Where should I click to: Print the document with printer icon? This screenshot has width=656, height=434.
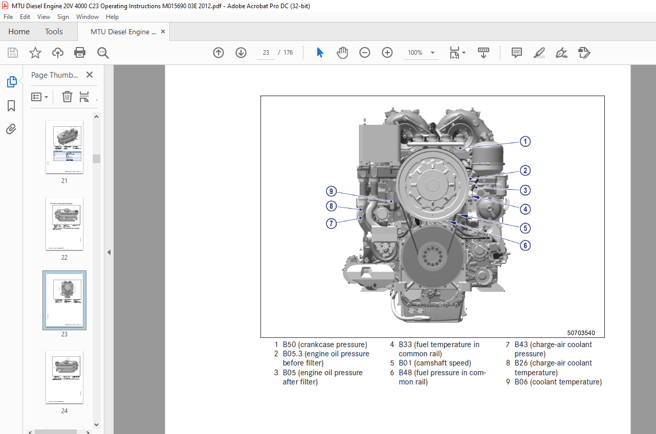[x=80, y=53]
